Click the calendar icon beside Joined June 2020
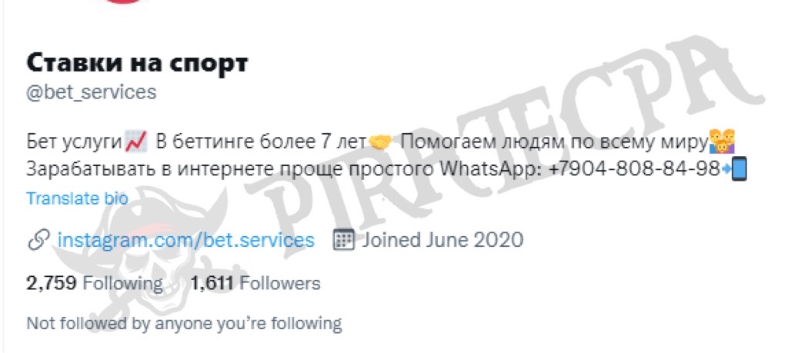The image size is (788, 353). coord(344,240)
